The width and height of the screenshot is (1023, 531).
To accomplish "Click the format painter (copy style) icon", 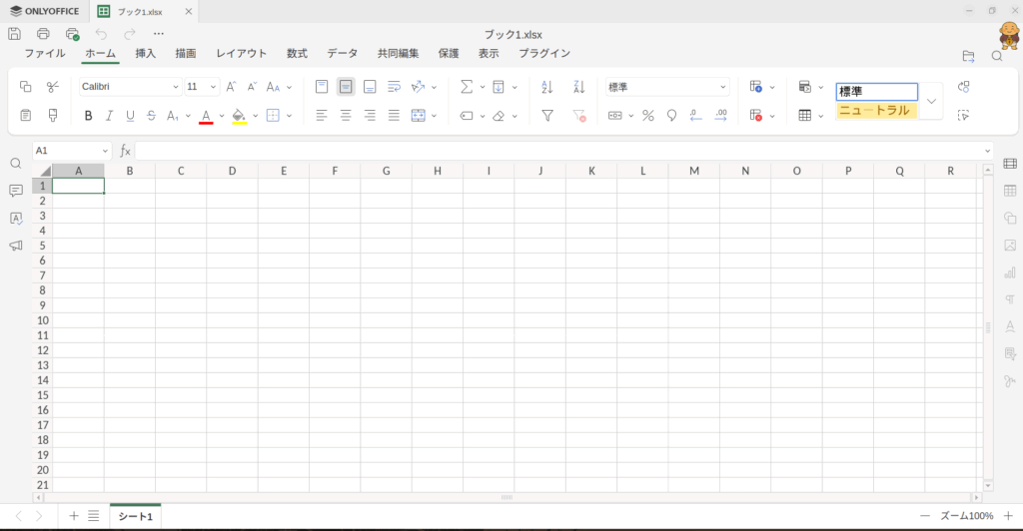I will (x=53, y=116).
